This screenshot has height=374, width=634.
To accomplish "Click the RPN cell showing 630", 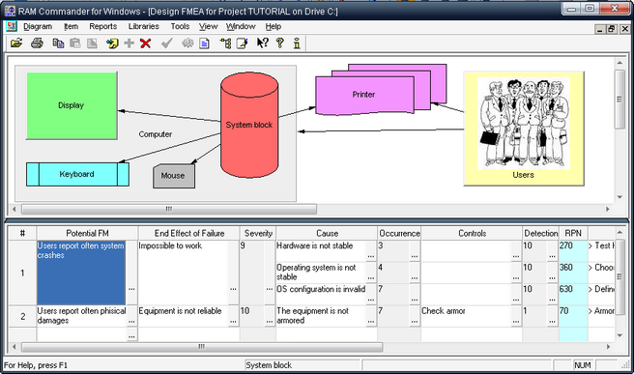I will coord(573,295).
